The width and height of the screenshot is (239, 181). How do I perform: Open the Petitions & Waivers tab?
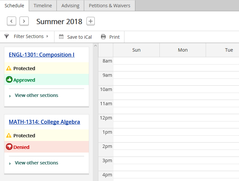tap(110, 6)
